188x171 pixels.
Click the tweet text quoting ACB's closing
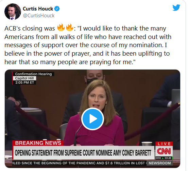pos(88,45)
